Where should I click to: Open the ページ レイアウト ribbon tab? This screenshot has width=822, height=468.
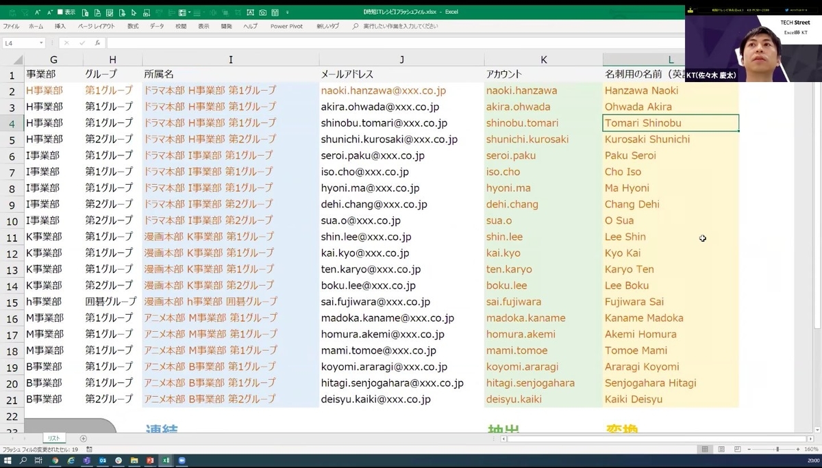(x=97, y=26)
